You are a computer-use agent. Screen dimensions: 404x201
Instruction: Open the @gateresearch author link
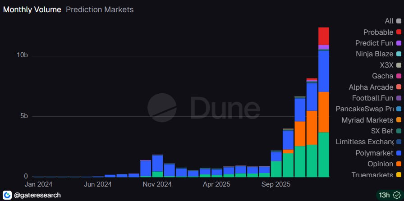[x=37, y=195]
